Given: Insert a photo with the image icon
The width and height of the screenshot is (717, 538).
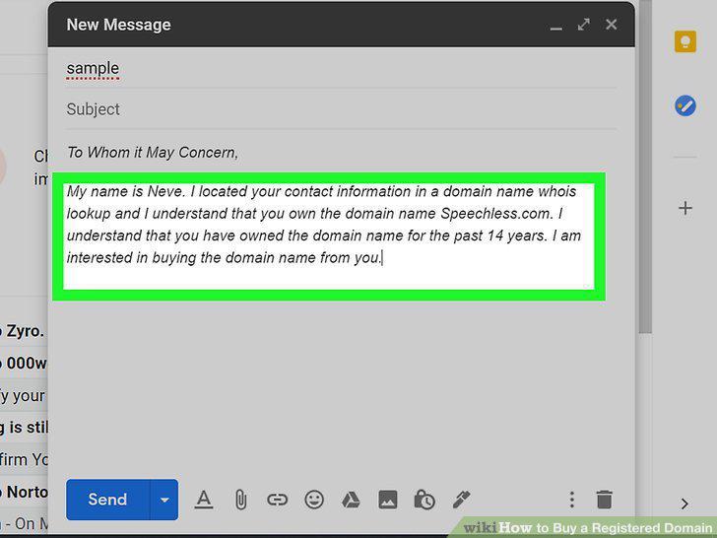Looking at the screenshot, I should coord(388,500).
